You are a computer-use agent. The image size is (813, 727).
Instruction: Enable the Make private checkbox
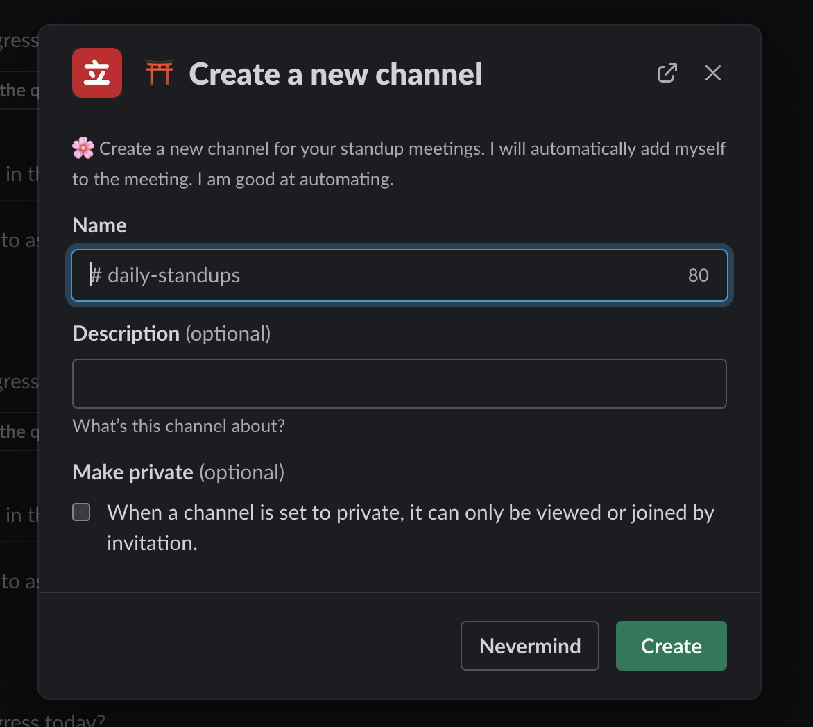click(80, 511)
